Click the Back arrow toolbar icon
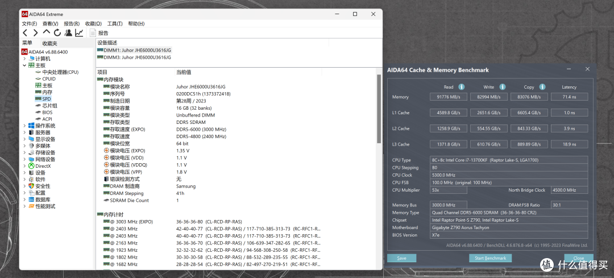 tap(25, 33)
